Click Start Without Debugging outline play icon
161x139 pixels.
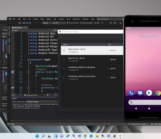pos(103,23)
